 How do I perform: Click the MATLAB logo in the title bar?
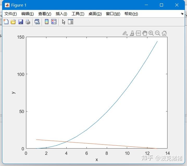(x=7, y=5)
